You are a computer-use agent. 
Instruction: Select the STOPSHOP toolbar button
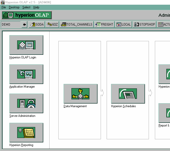click(x=144, y=25)
